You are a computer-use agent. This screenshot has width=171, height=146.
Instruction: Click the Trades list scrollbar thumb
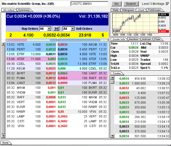pyautogui.click(x=112, y=82)
